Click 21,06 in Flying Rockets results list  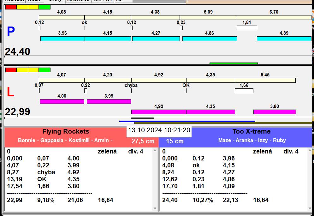tap(75, 200)
